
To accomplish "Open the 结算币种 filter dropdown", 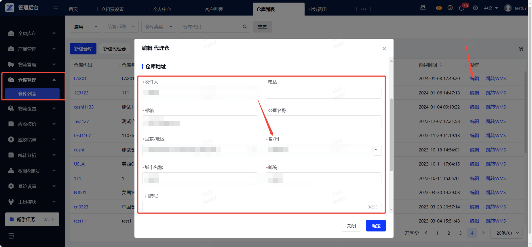I will coord(121,26).
